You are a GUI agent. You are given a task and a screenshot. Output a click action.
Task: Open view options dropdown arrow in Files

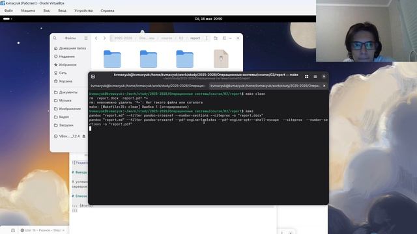tap(230, 38)
